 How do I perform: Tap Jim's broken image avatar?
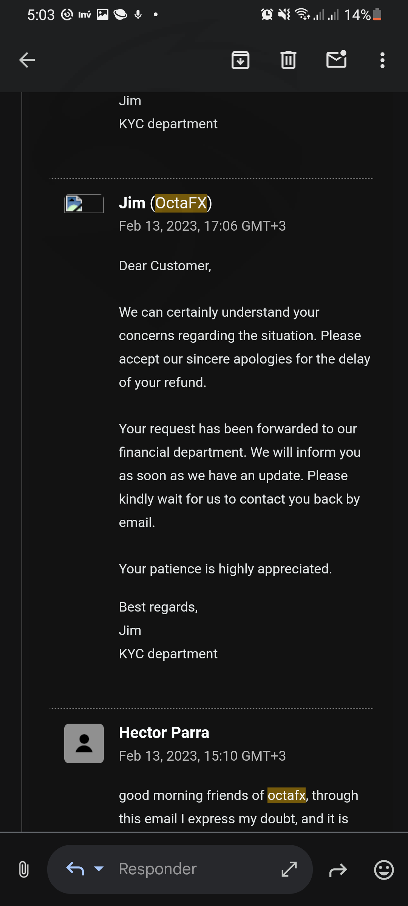(x=84, y=204)
